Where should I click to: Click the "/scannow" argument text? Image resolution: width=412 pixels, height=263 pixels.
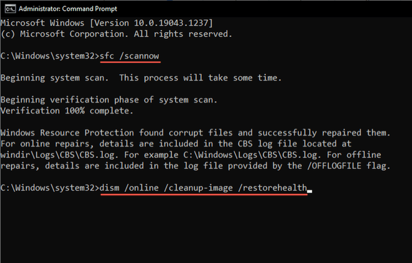click(x=140, y=56)
